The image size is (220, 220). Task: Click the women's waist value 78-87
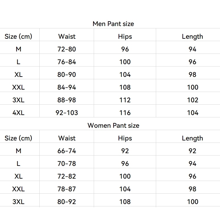pos(67,189)
